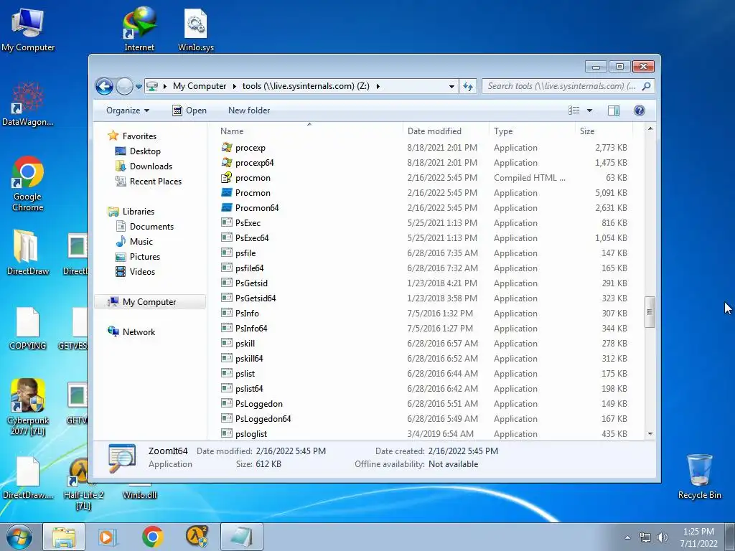Click the scrollbar down arrow

click(650, 434)
